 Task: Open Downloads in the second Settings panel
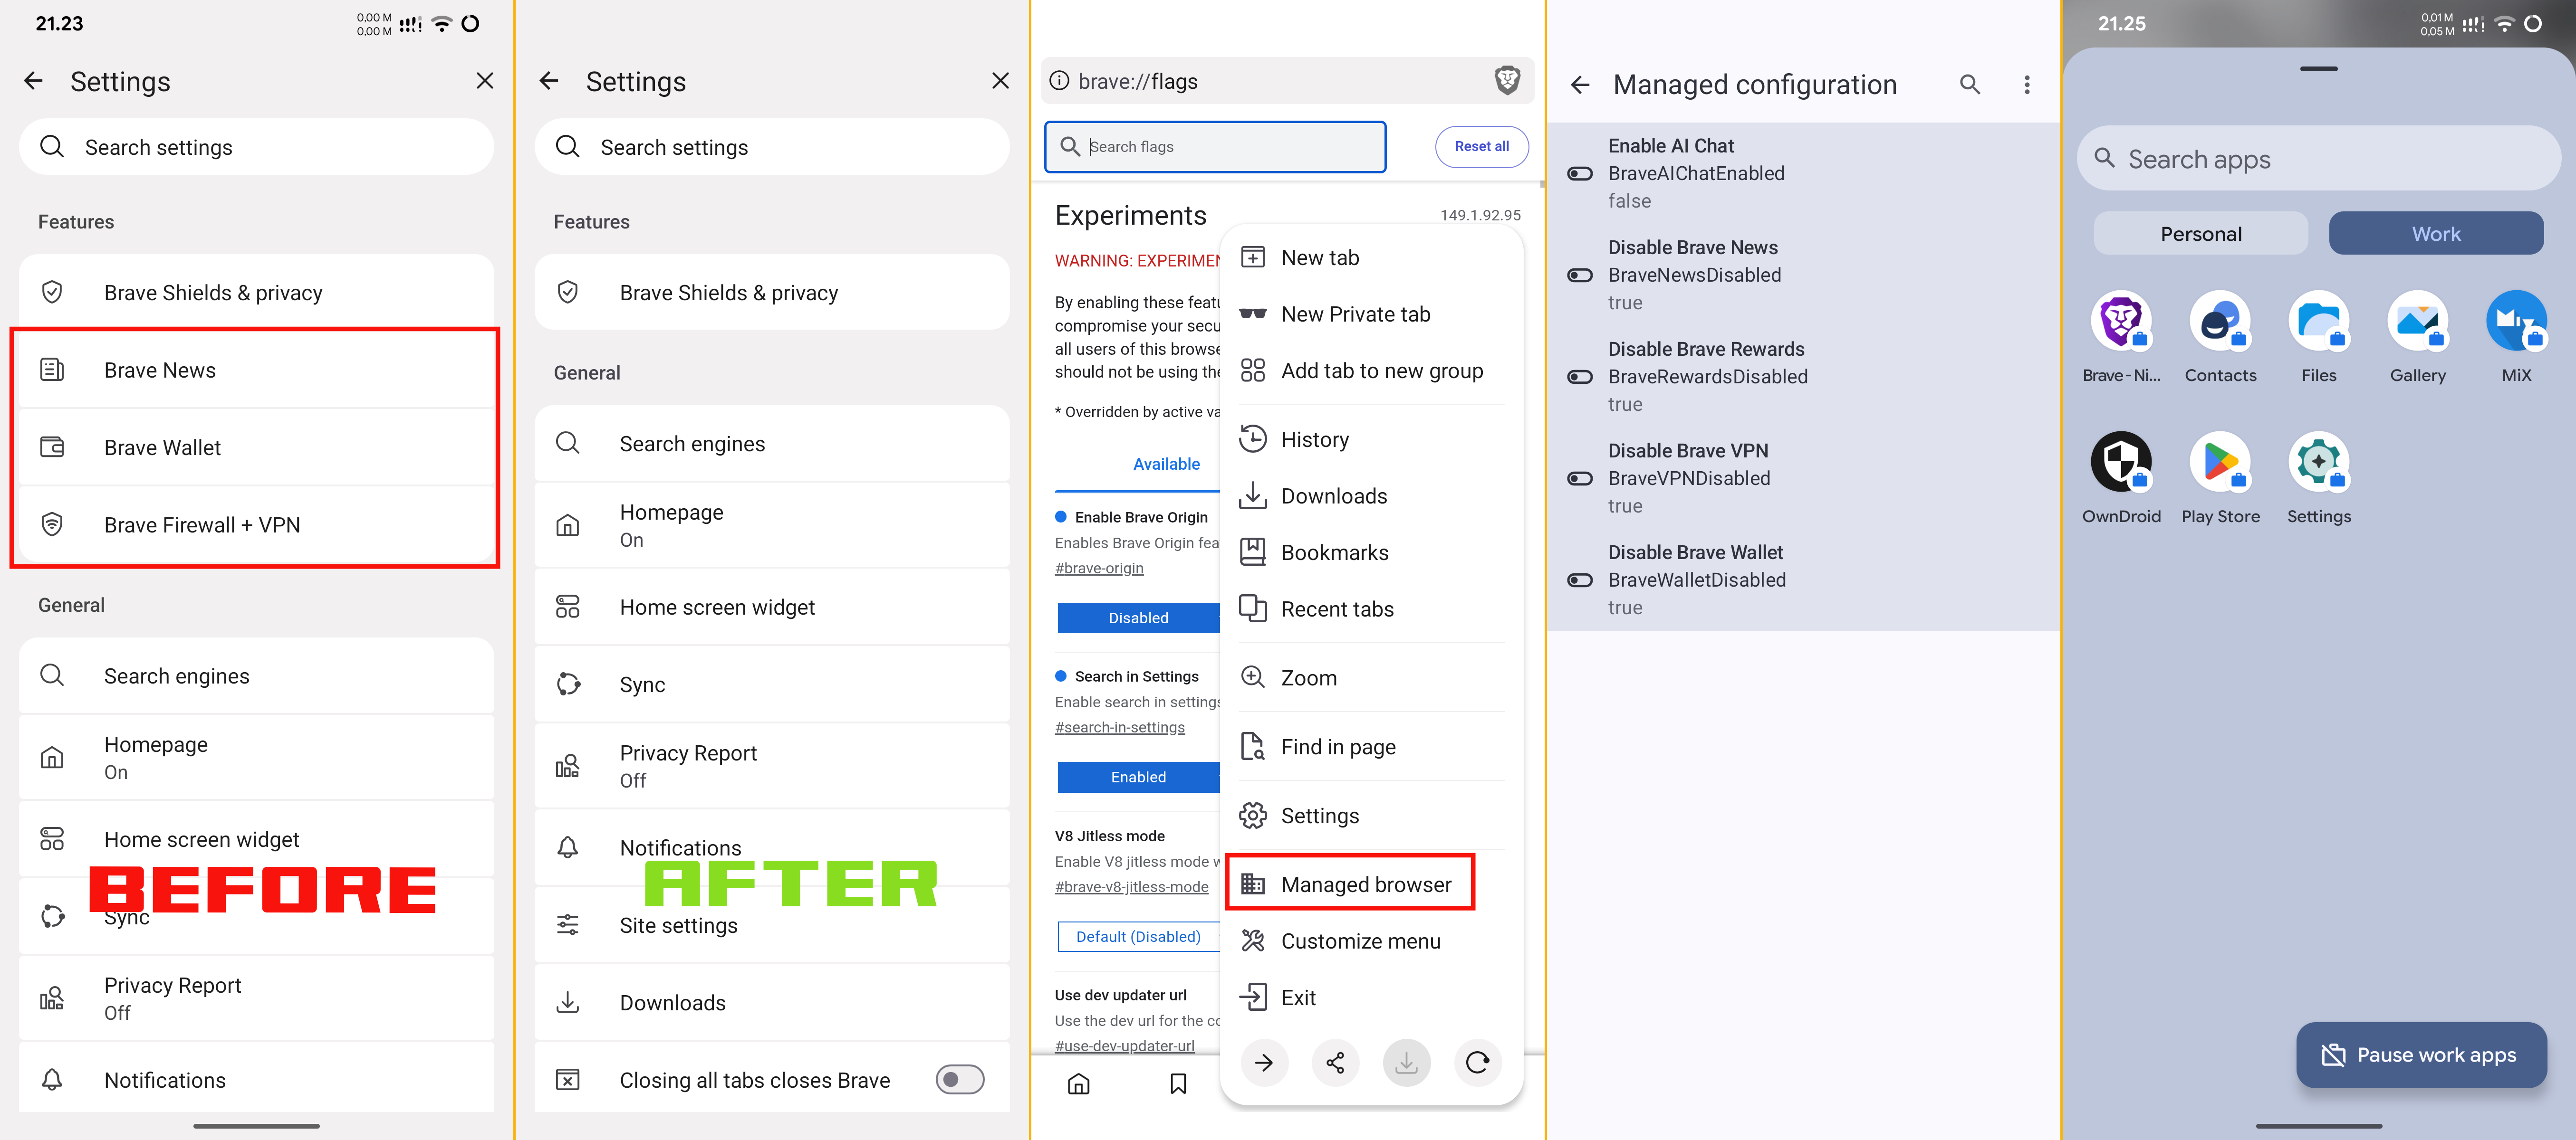pos(772,1002)
